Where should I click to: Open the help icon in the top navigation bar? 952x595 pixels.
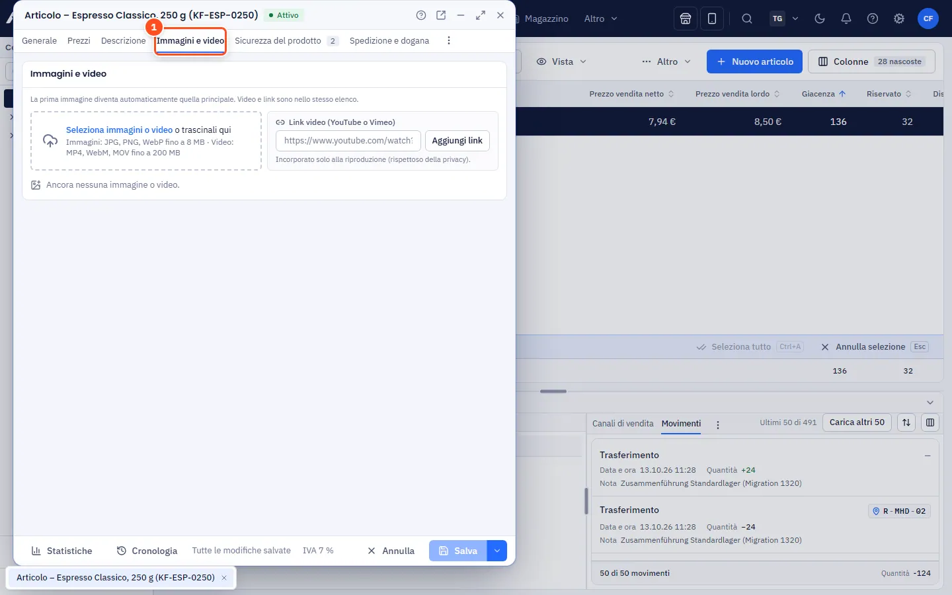873,19
